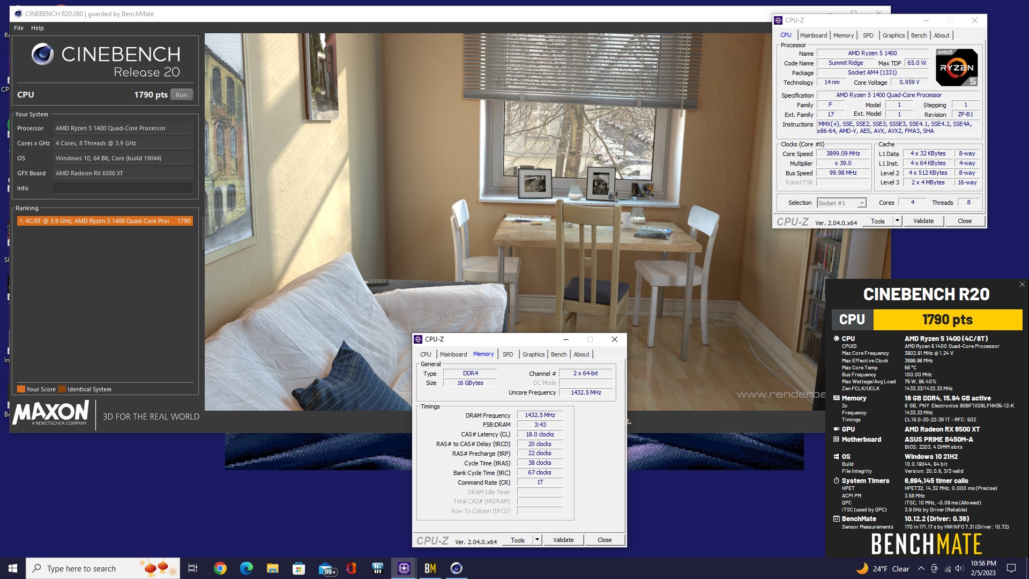Click the BenchMate OS Windows icon
The width and height of the screenshot is (1029, 579).
tap(837, 456)
